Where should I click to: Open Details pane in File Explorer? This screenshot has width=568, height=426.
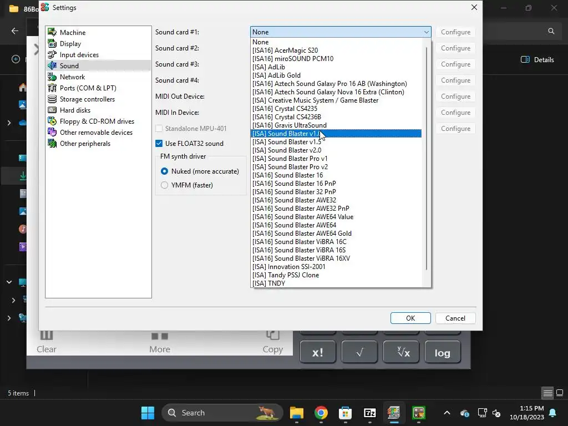click(537, 59)
